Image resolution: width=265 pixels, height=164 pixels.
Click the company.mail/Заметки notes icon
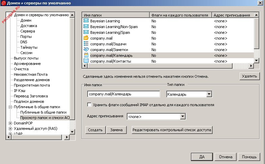pos(86,50)
